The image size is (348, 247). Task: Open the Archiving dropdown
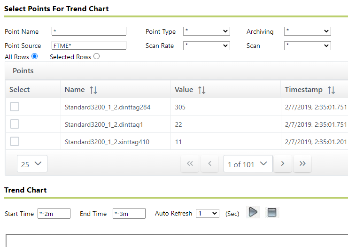(308, 31)
